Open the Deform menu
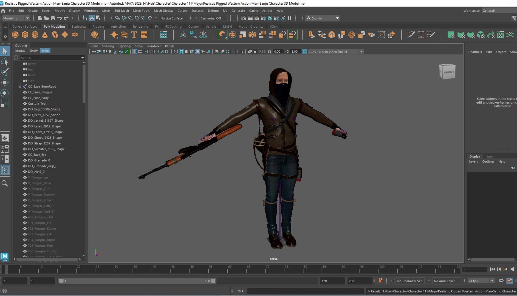The image size is (517, 296). pyautogui.click(x=213, y=11)
